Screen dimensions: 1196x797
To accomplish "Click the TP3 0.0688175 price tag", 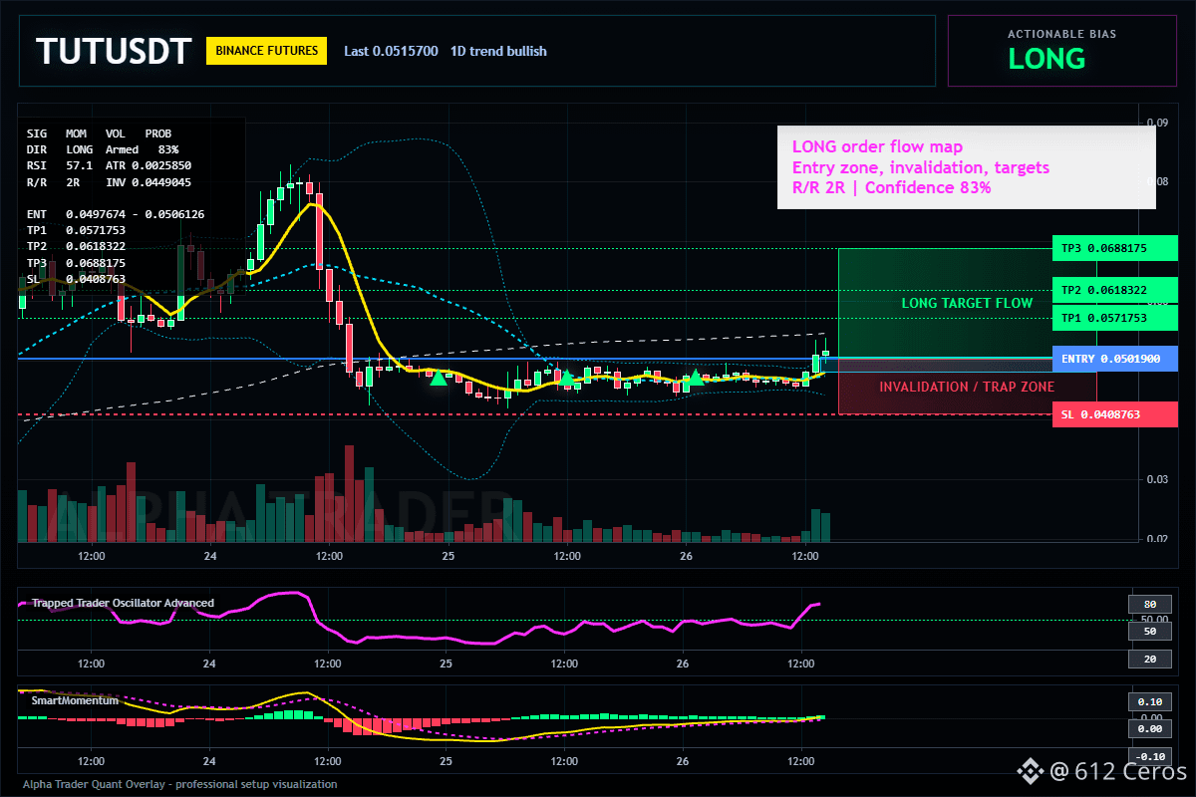I will 1114,248.
